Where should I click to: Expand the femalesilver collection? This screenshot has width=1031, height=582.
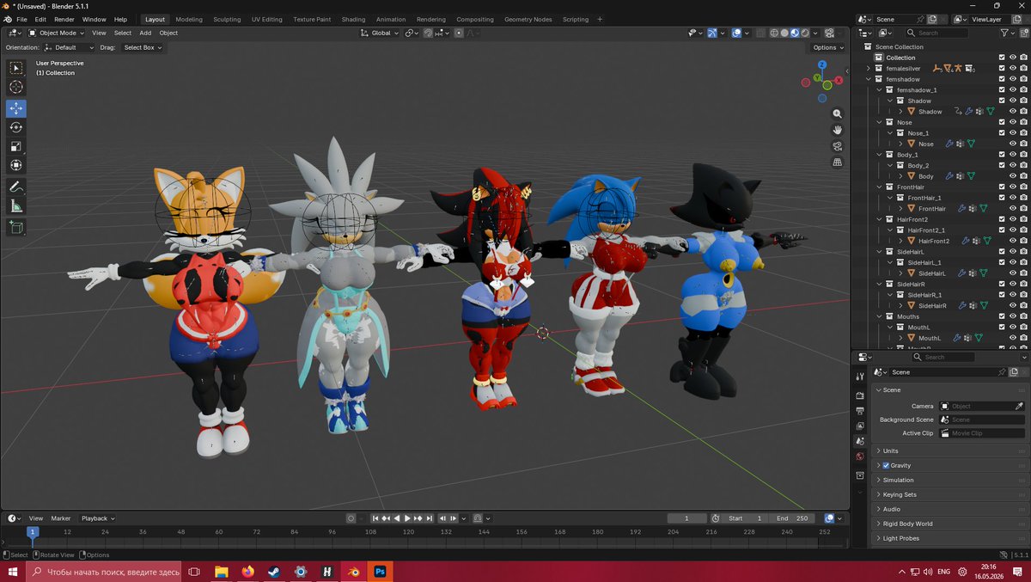[x=869, y=68]
